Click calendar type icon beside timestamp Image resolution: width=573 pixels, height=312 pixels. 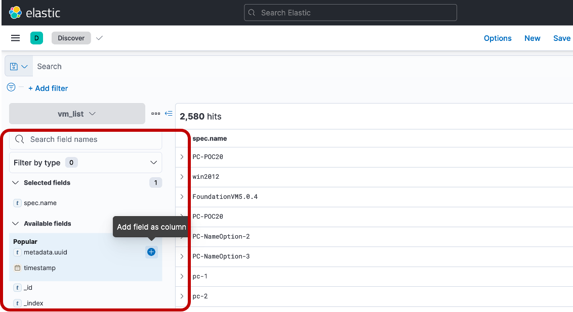coord(17,268)
